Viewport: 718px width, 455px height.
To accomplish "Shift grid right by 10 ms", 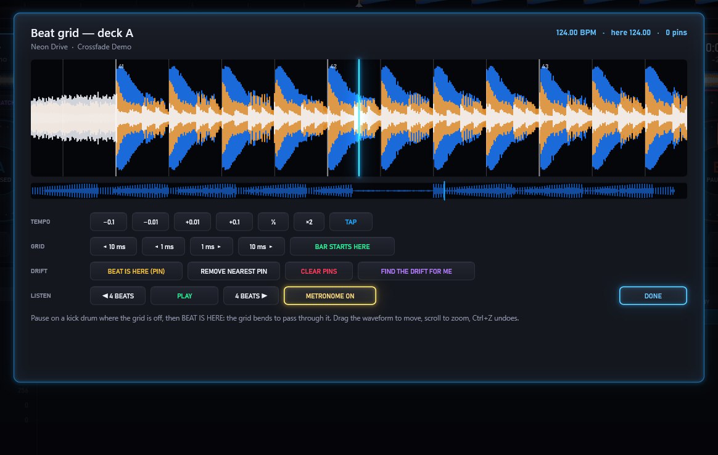I will pos(262,247).
